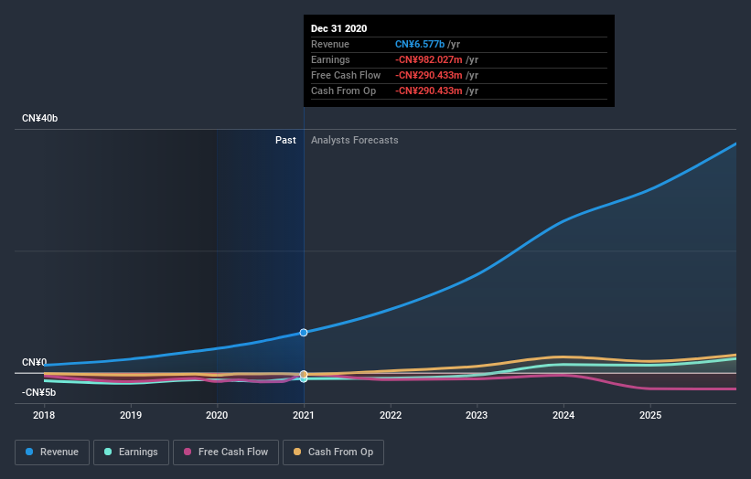Click the Analysts Forecasts label
This screenshot has width=751, height=479.
click(x=354, y=140)
